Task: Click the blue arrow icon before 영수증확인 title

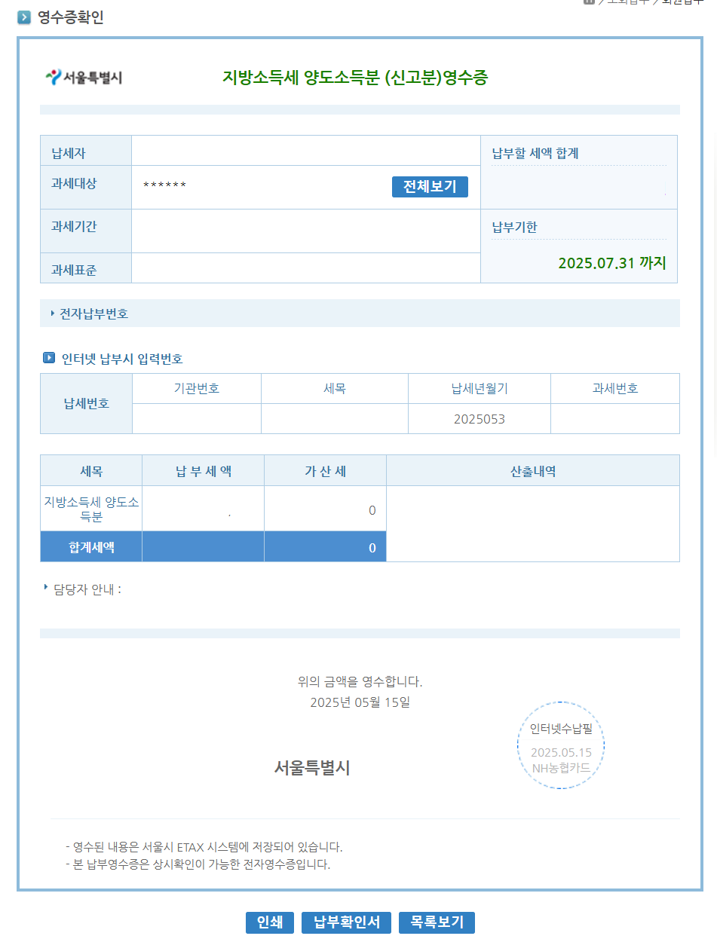Action: pyautogui.click(x=22, y=17)
